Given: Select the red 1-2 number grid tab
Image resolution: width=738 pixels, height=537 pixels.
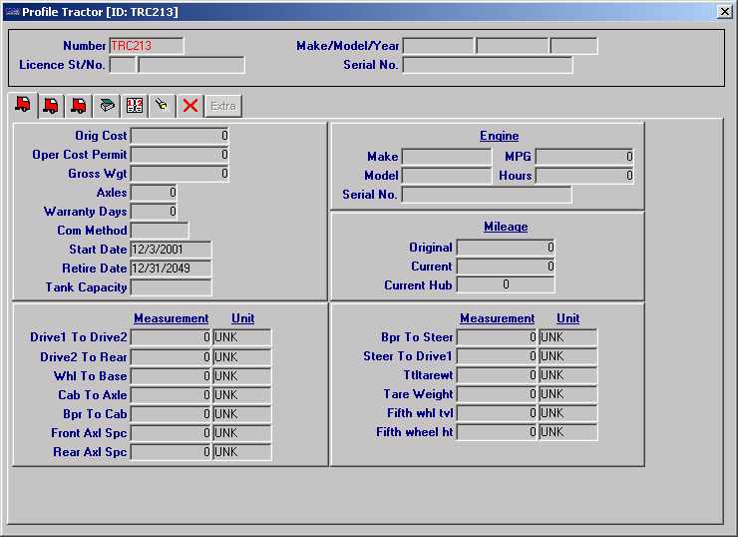Looking at the screenshot, I should (x=135, y=106).
